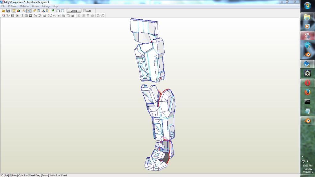Open Windows Explorer from taskbar
This screenshot has width=315, height=177.
click(307, 17)
